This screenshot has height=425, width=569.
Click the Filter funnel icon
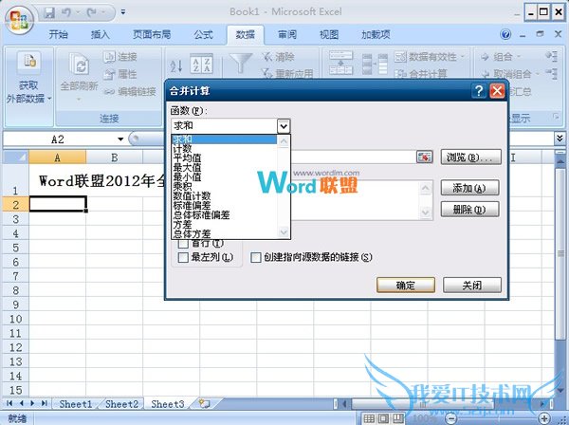click(241, 64)
